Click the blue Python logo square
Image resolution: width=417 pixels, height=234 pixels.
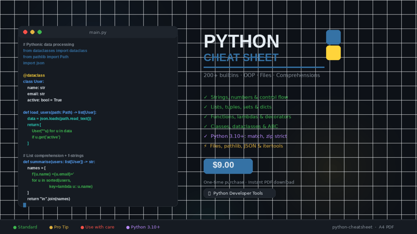coord(333,37)
